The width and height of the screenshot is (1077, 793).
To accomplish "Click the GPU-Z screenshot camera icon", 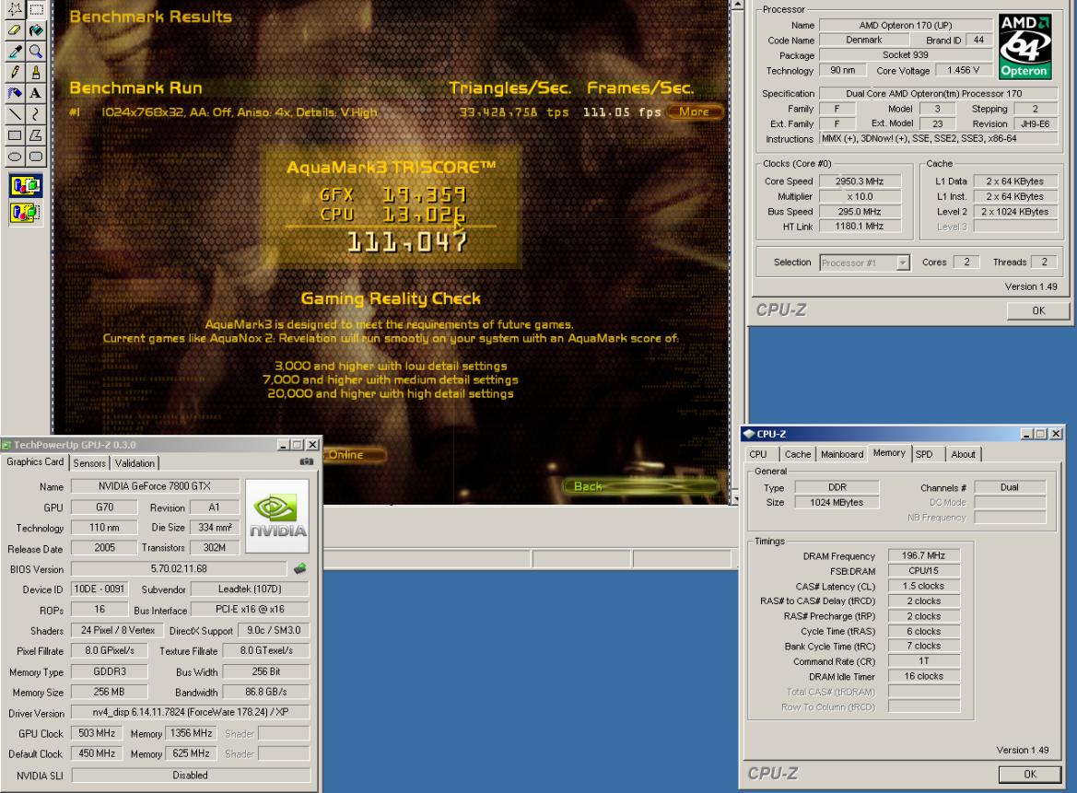I will 307,462.
